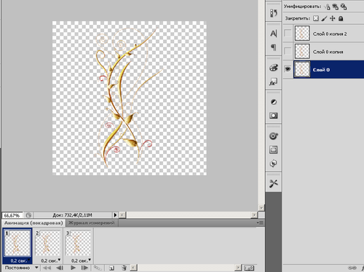Open frame 2 delay dropdown 0,2 сек.
Viewport: 364px width, 272px height.
pyautogui.click(x=51, y=260)
